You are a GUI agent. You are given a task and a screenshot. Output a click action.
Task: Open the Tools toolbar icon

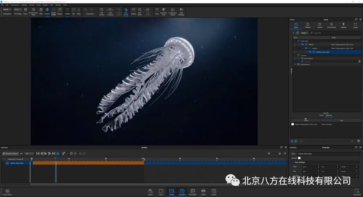(x=157, y=11)
